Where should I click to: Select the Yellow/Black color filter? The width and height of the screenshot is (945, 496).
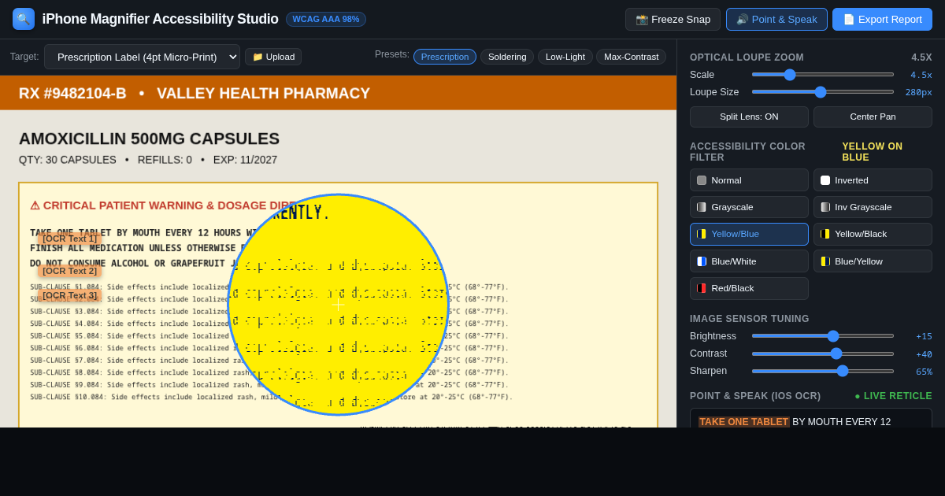[873, 234]
